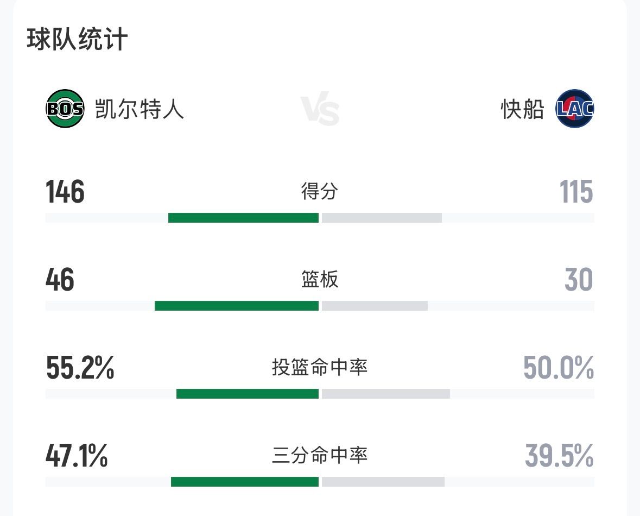Click the 投篮命中率 stat label

click(x=320, y=368)
